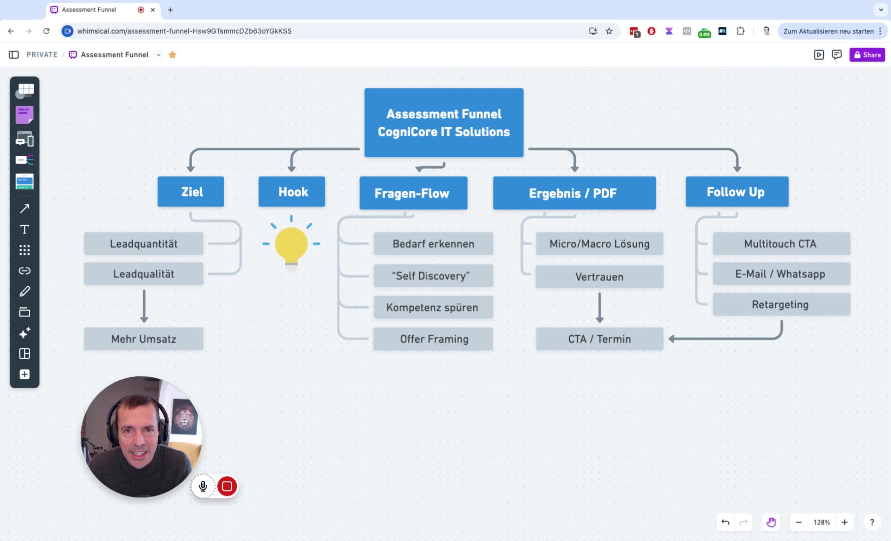Screen dimensions: 891x541
Task: Go forward in browser history
Action: 29,31
